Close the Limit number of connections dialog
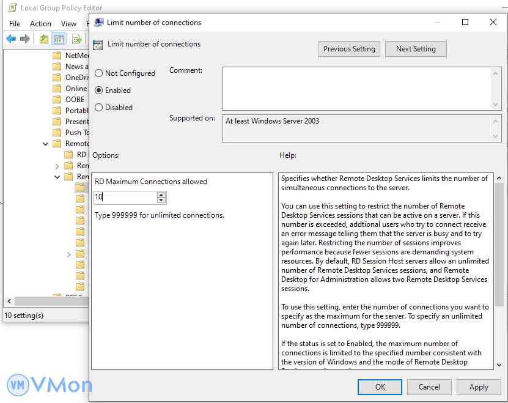The width and height of the screenshot is (508, 403). coord(493,22)
